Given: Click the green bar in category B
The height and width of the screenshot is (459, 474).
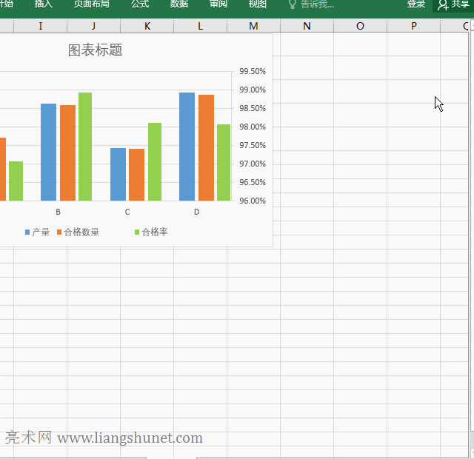Looking at the screenshot, I should (85, 147).
